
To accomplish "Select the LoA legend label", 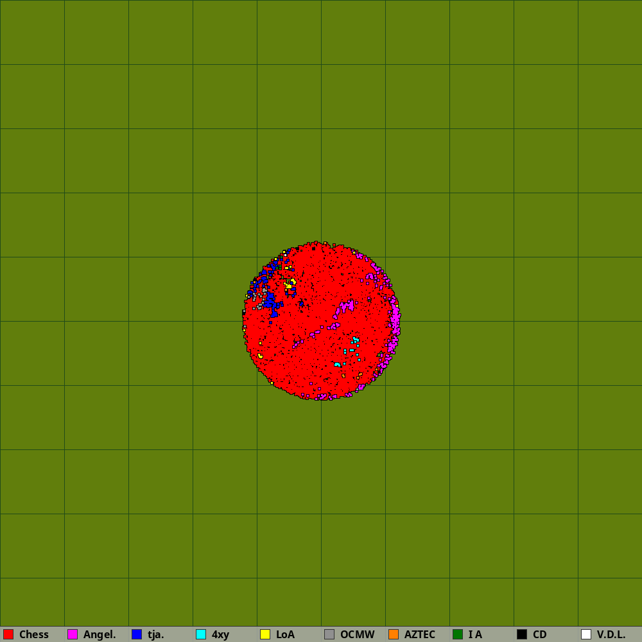I will coord(286,635).
